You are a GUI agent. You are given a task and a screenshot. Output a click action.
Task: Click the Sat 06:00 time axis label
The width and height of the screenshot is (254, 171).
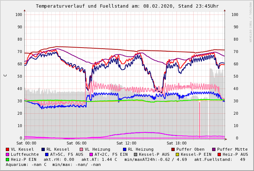[x=76, y=143]
